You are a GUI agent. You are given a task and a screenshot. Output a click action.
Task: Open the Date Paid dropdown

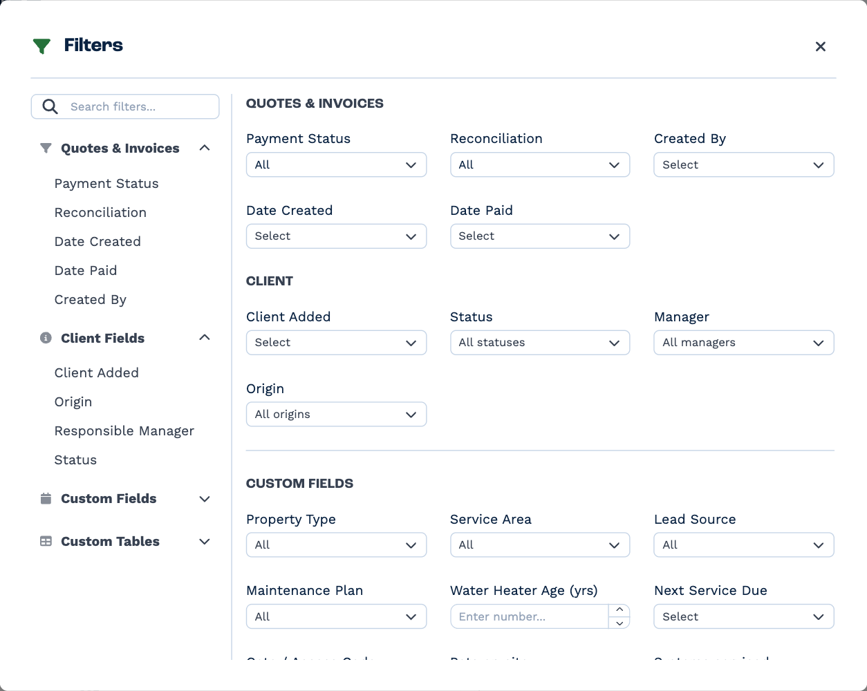(x=540, y=236)
